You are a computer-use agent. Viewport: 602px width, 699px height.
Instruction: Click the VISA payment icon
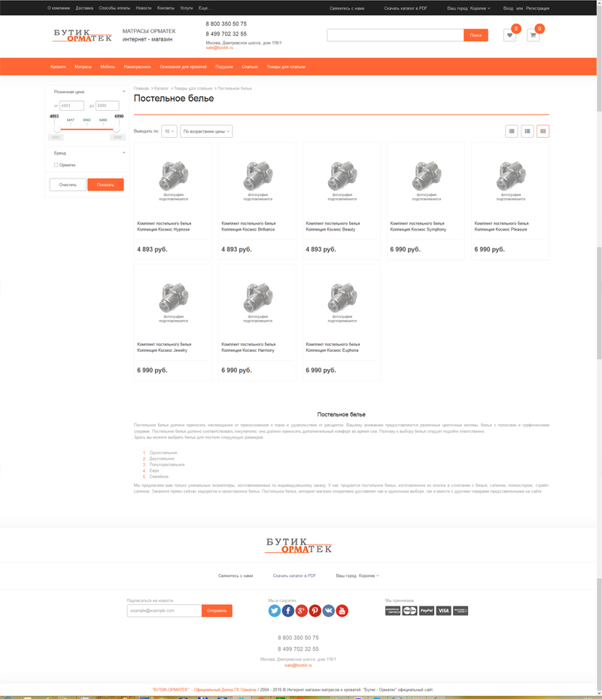[x=443, y=611]
